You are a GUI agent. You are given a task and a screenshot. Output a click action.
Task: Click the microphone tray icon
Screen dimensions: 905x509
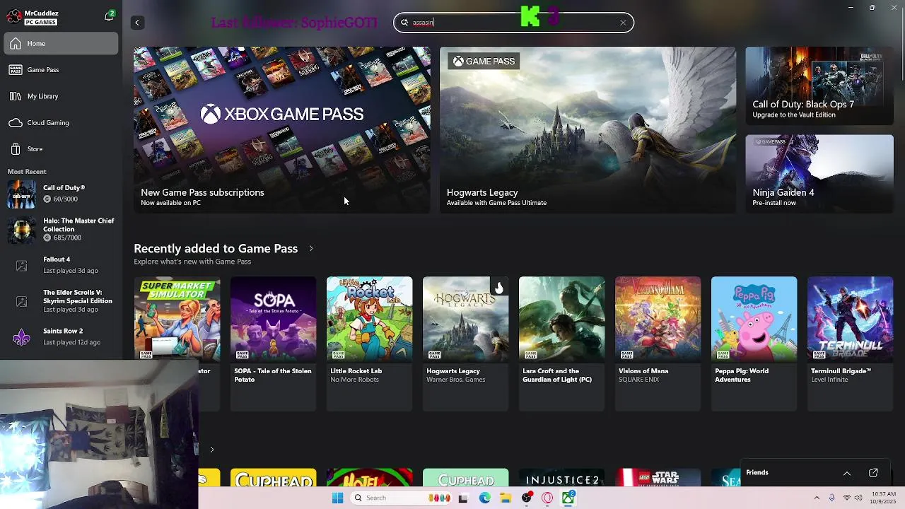click(831, 498)
